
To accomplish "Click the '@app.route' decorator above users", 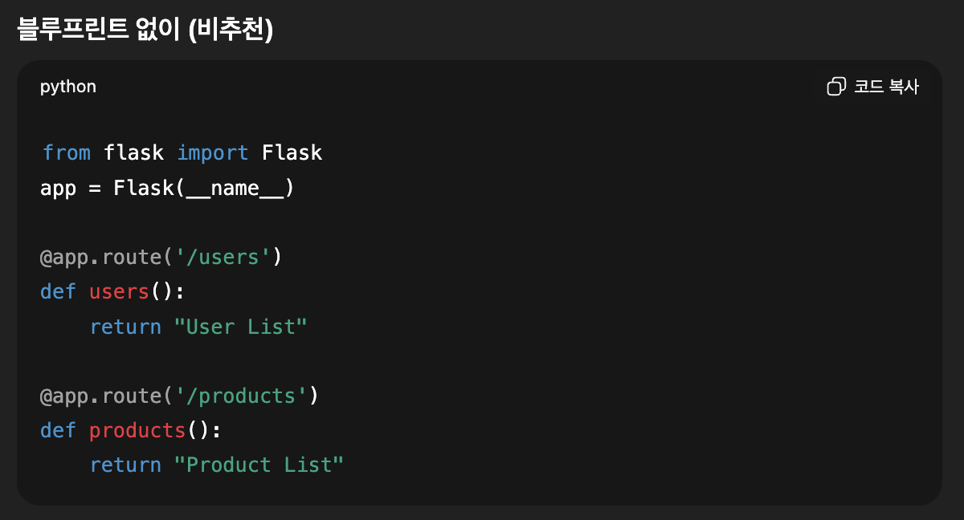I will [100, 257].
